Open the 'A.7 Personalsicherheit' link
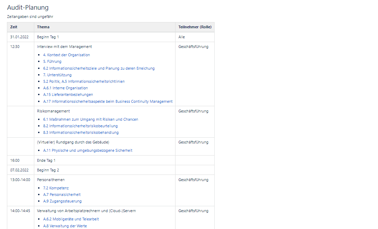 [x=62, y=195]
